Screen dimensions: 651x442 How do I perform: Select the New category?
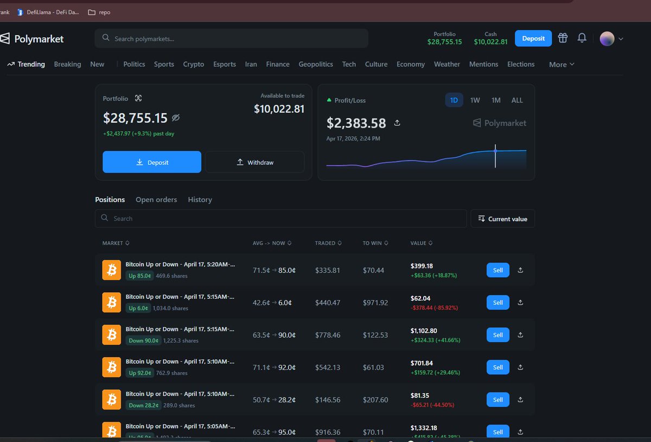click(97, 64)
